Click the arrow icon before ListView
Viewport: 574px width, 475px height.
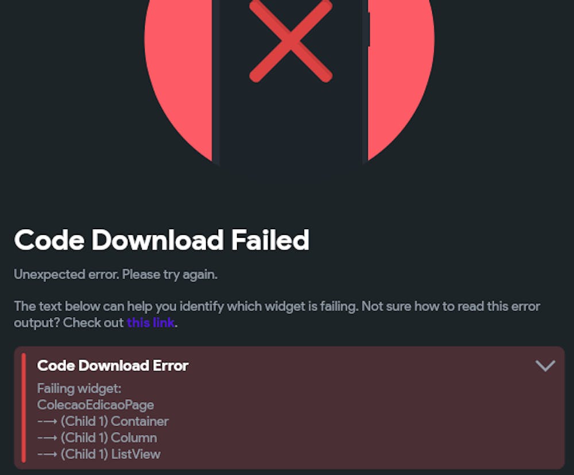click(47, 454)
